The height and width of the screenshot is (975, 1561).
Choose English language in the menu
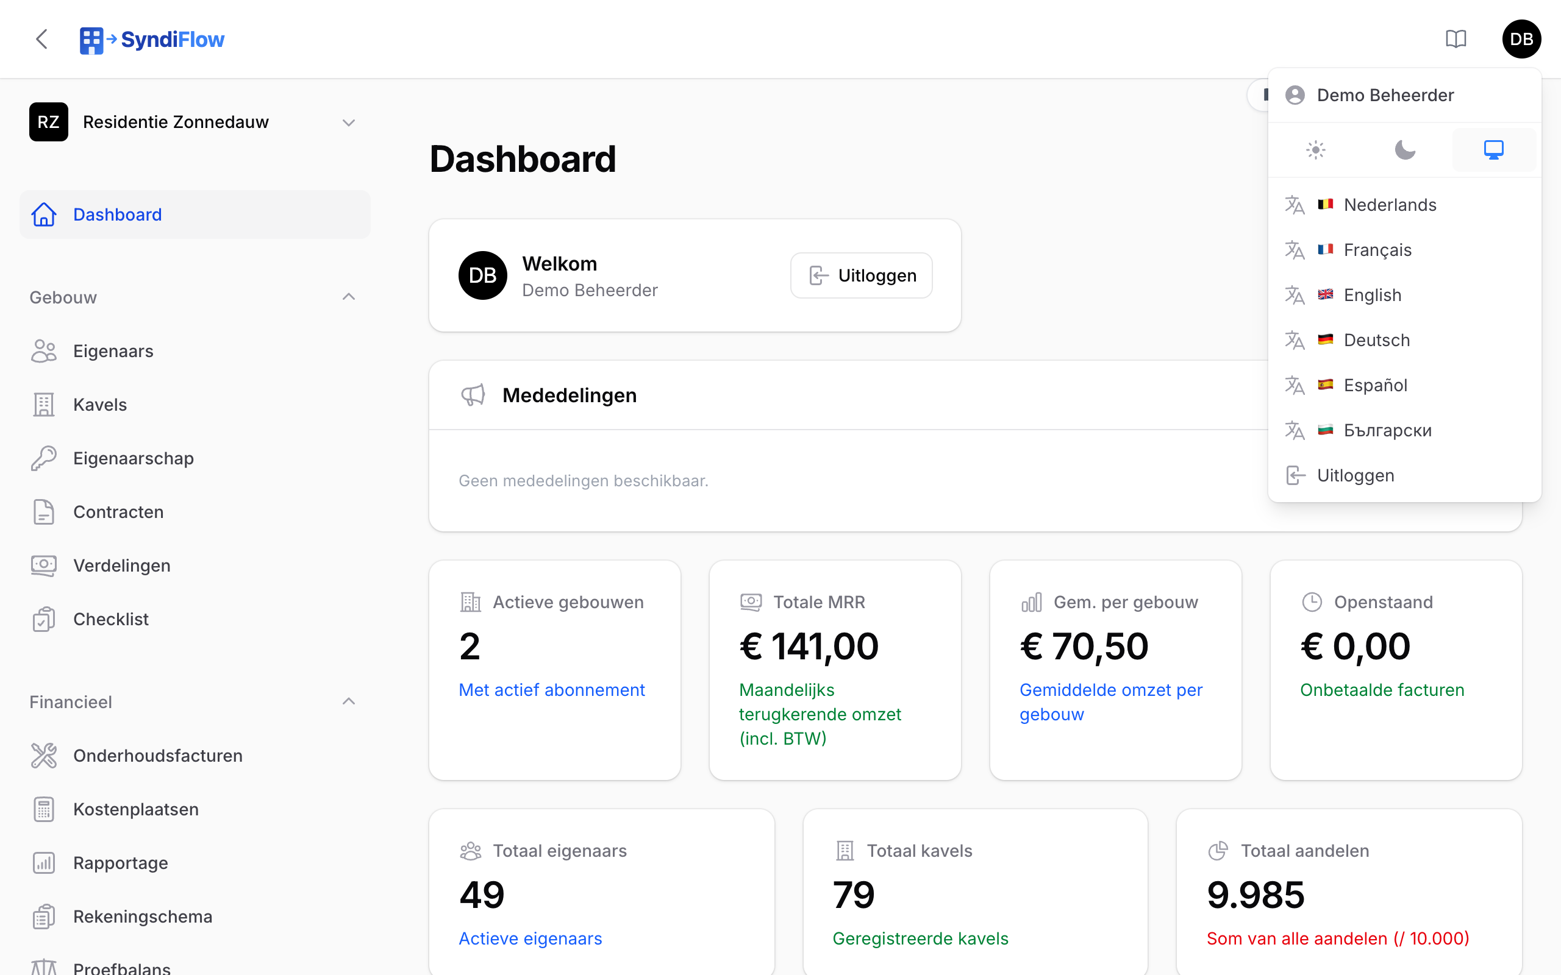point(1404,296)
